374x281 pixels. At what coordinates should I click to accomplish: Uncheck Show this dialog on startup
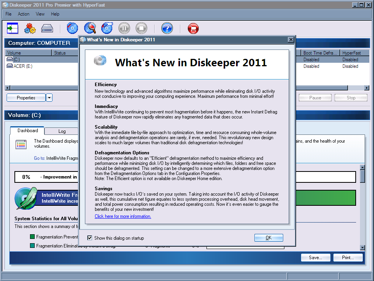[x=90, y=238]
